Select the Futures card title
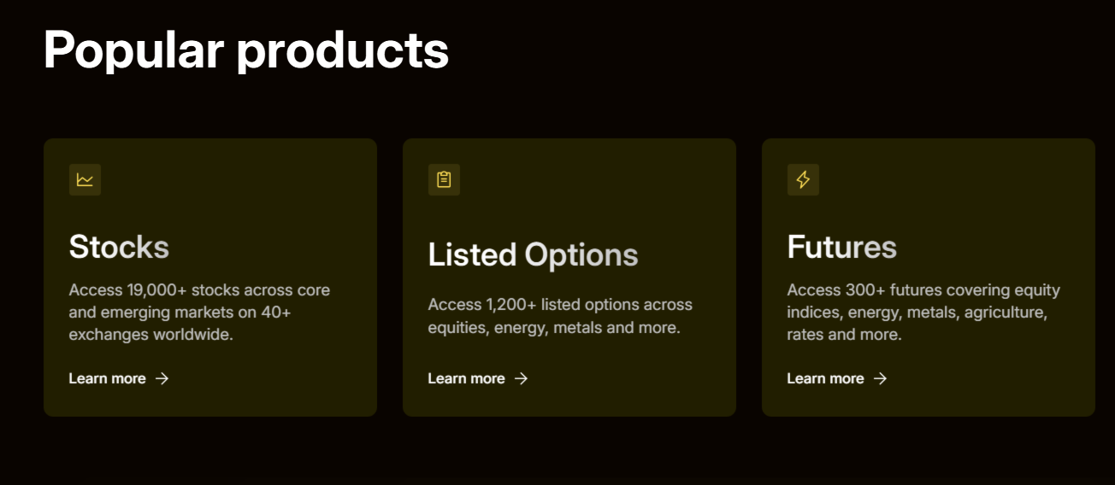This screenshot has width=1115, height=485. click(x=841, y=247)
